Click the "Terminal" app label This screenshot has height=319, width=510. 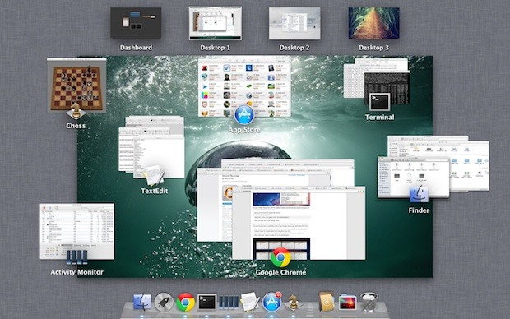379,117
